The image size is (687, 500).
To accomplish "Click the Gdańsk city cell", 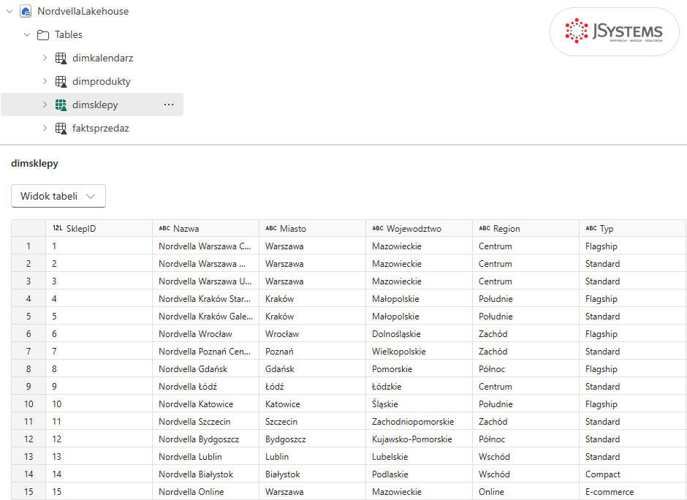I will click(x=312, y=368).
